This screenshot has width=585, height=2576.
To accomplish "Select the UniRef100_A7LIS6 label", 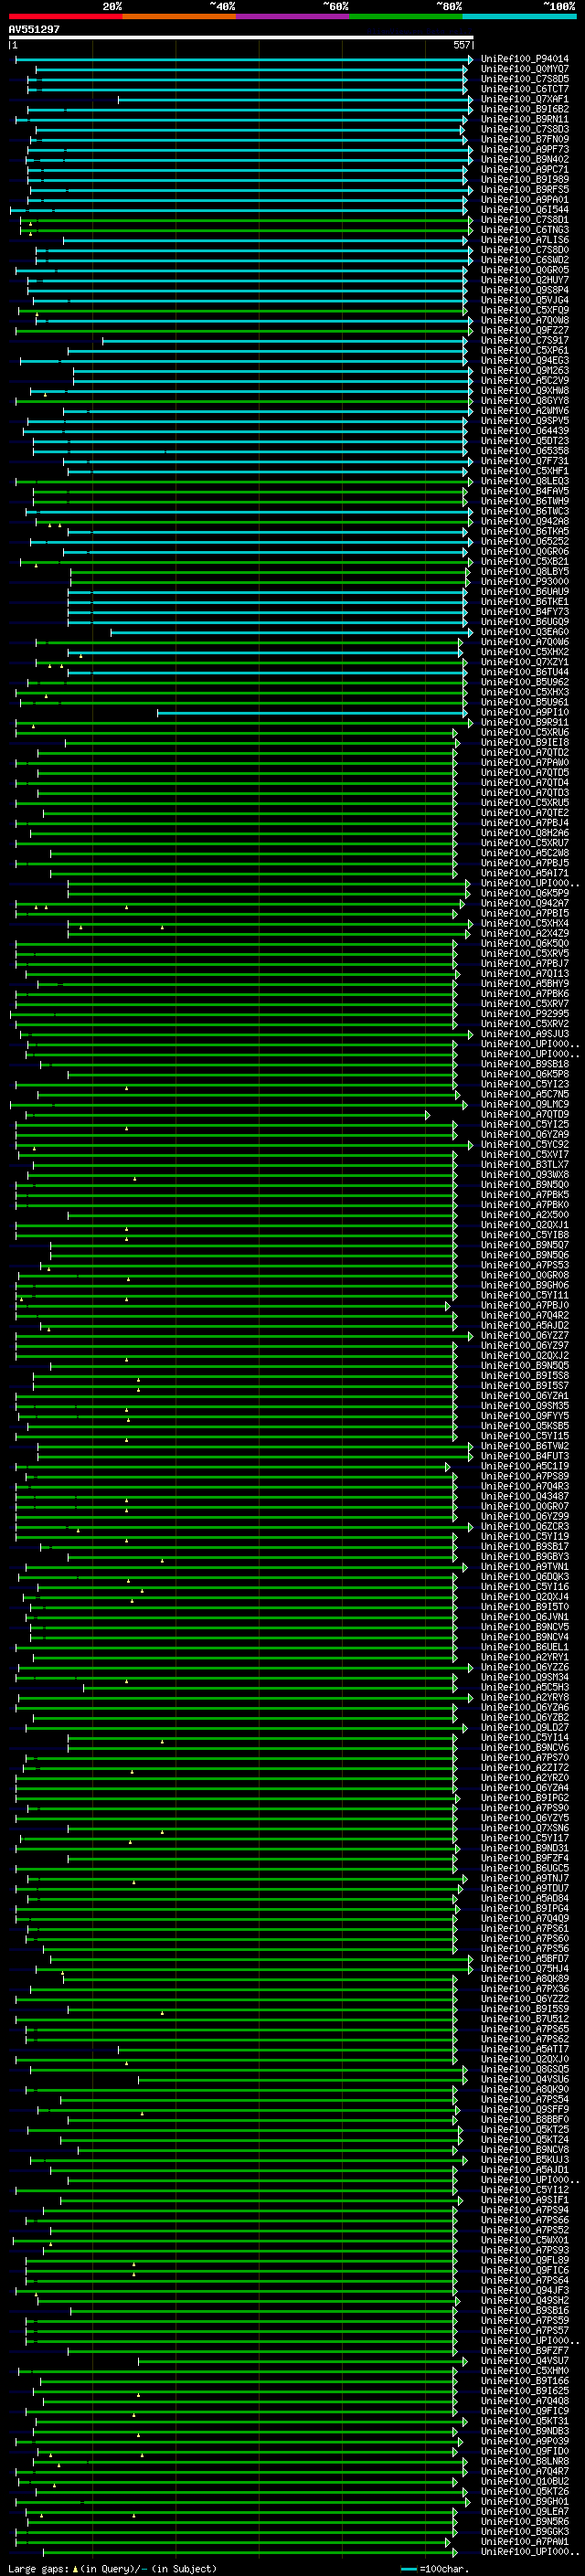I will pos(525,240).
